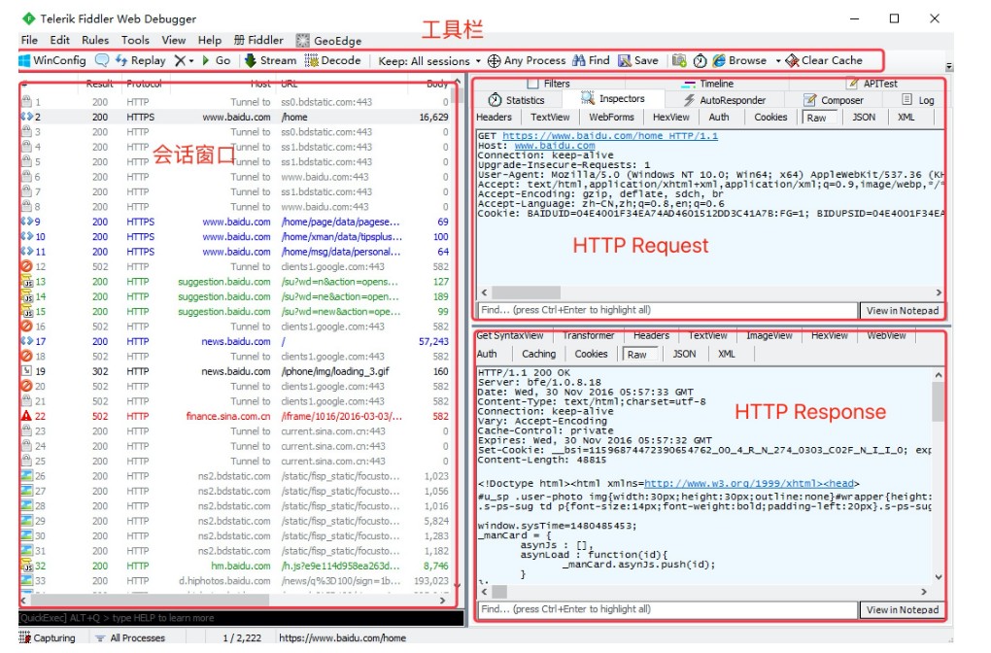Open the Composer tab
Viewport: 991px width, 653px height.
833,100
